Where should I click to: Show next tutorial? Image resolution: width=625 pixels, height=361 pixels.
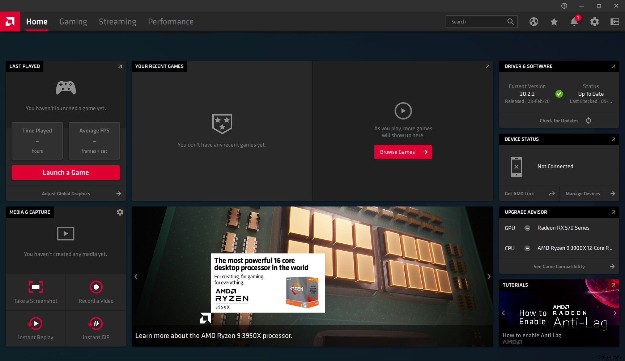pyautogui.click(x=615, y=313)
